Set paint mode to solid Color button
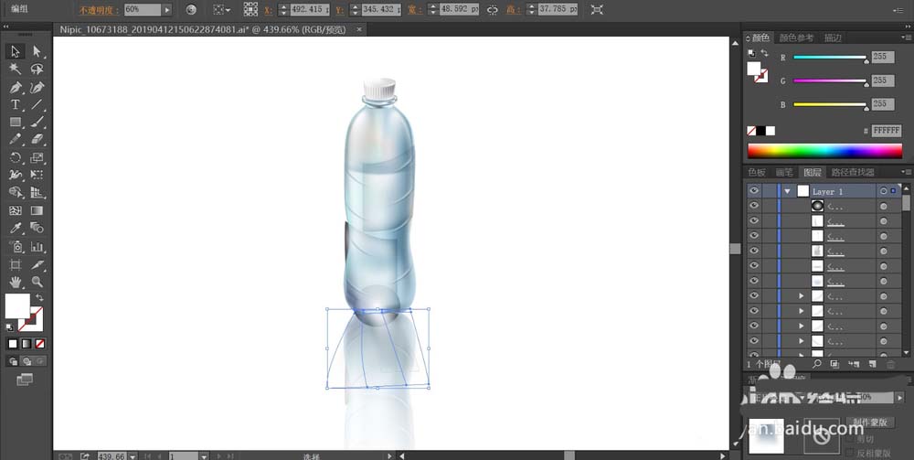Viewport: 914px width, 460px height. pos(13,343)
